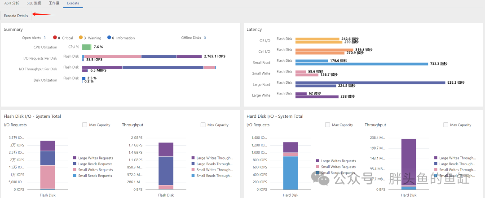Click the 143.1 M... axis label in Hard Disk Throughput
The image size is (485, 198).
[377, 158]
